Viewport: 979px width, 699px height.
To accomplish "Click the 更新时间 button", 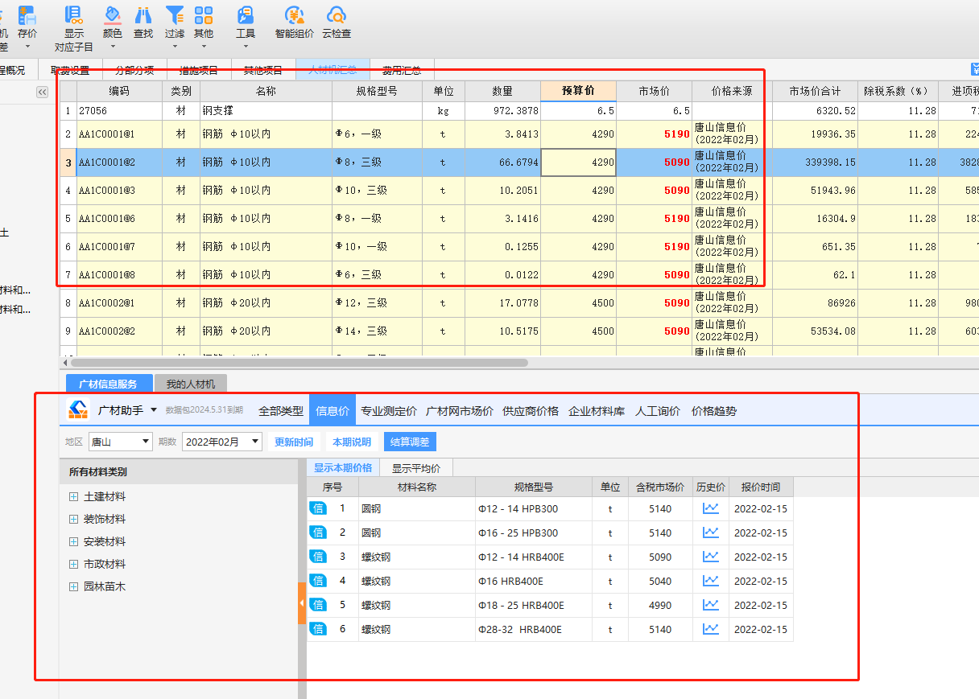I will [294, 442].
